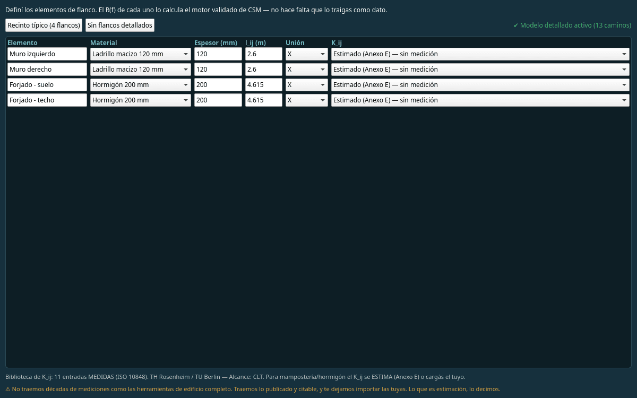Click the 'Material' column header
This screenshot has height=398, width=637.
(104, 42)
